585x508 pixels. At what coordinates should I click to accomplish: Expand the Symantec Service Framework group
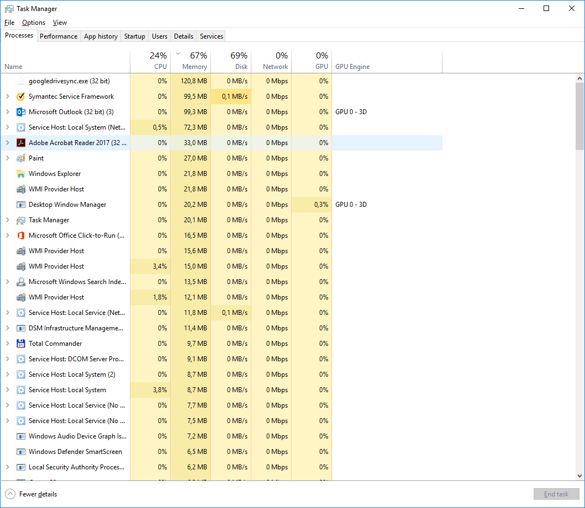(8, 97)
